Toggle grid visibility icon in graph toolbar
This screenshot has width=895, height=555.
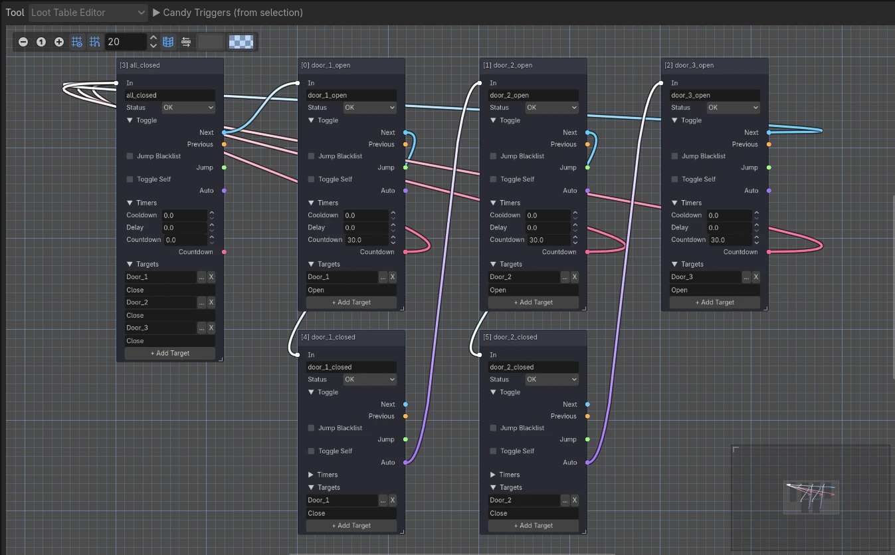point(77,42)
